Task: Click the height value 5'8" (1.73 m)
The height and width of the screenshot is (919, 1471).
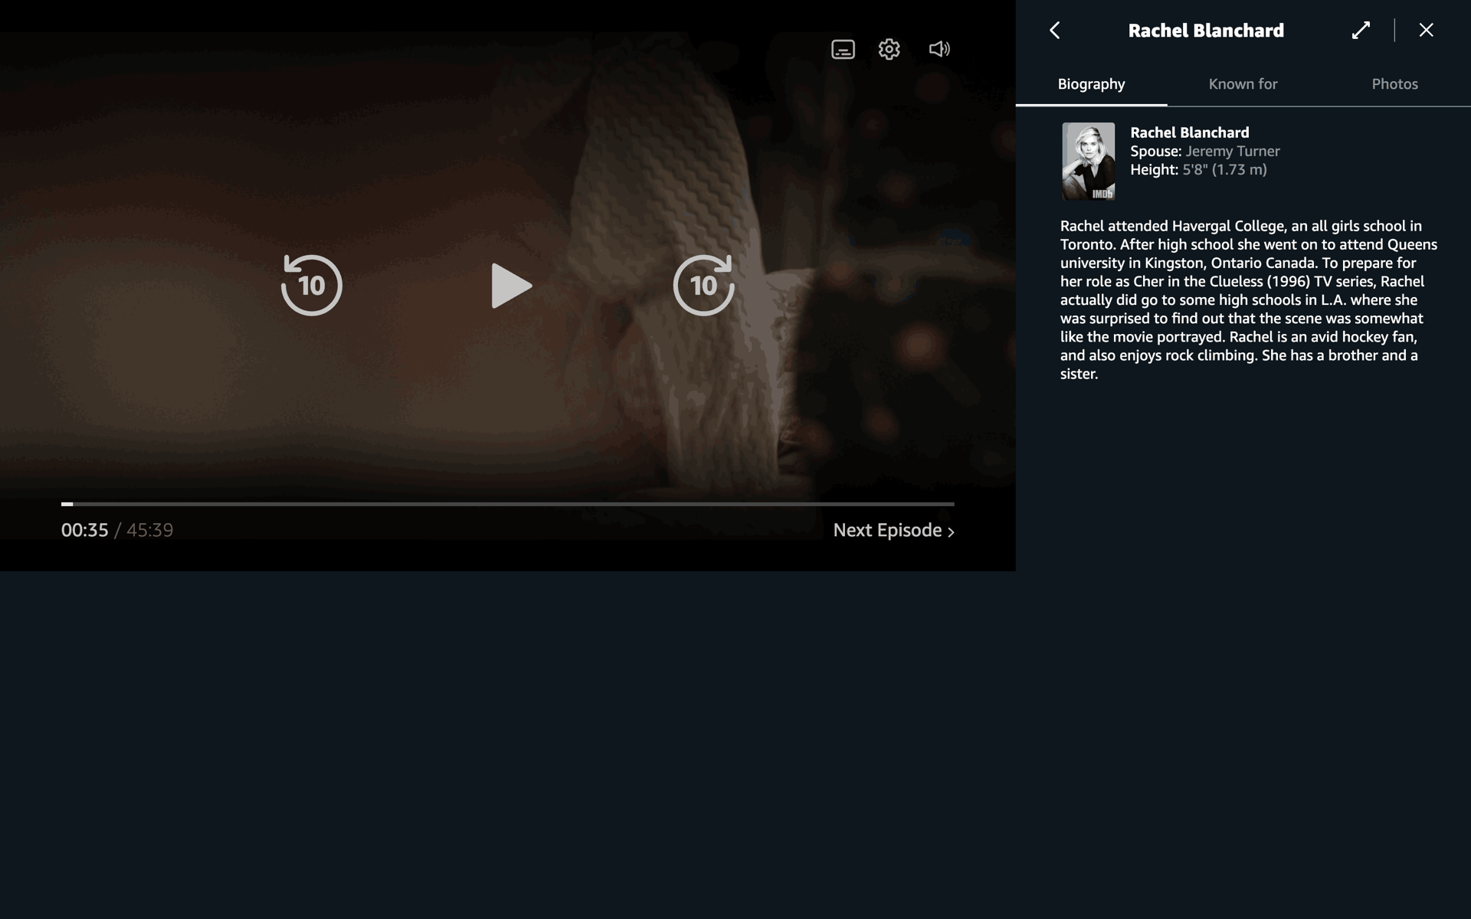Action: pos(1224,169)
